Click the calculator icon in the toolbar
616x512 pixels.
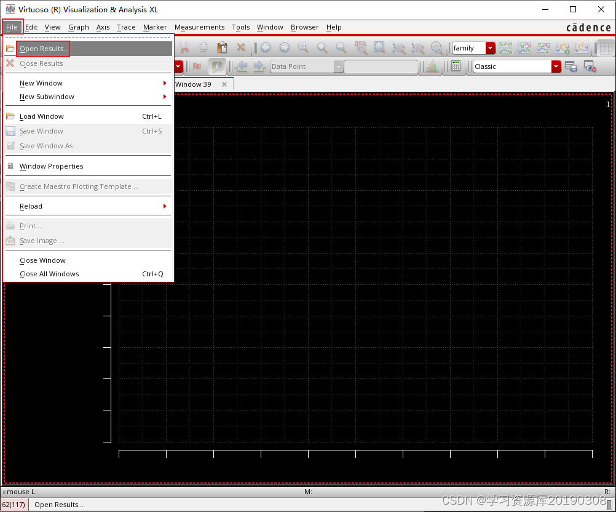(x=456, y=66)
